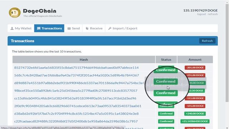Click Confirmed status in the c22fcada row
The image size is (229, 129).
(x=166, y=121)
